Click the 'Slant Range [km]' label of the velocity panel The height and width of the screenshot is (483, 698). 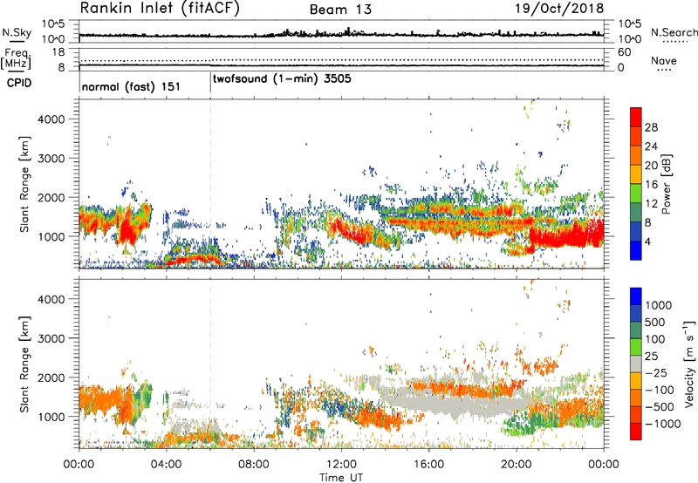click(x=24, y=364)
